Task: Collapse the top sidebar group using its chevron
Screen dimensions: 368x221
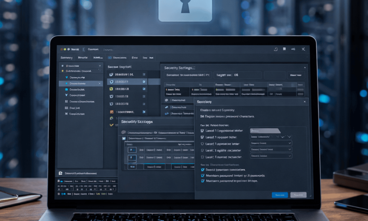Action: (99, 66)
